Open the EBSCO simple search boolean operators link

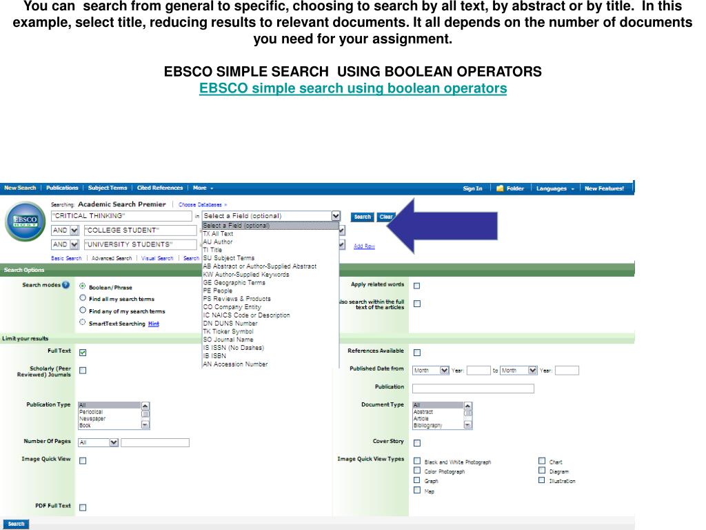pyautogui.click(x=353, y=88)
